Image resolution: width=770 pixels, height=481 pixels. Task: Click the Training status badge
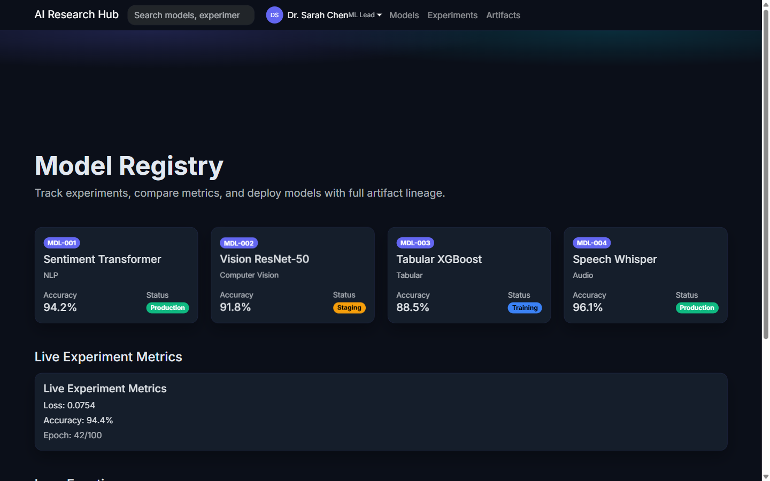[525, 308]
